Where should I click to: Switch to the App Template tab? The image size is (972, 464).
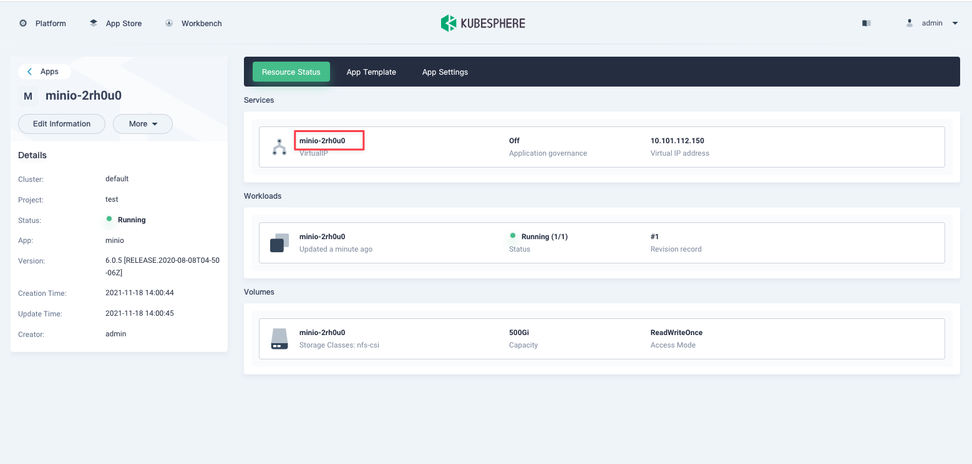coord(371,72)
